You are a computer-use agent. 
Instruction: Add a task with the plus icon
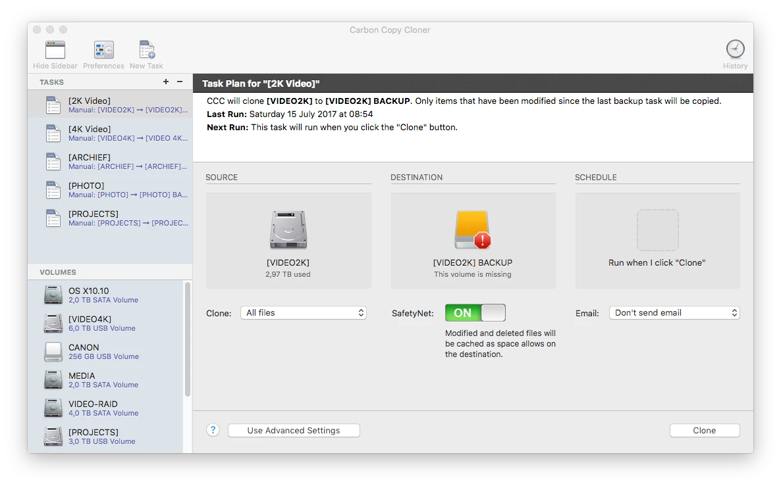(x=166, y=82)
